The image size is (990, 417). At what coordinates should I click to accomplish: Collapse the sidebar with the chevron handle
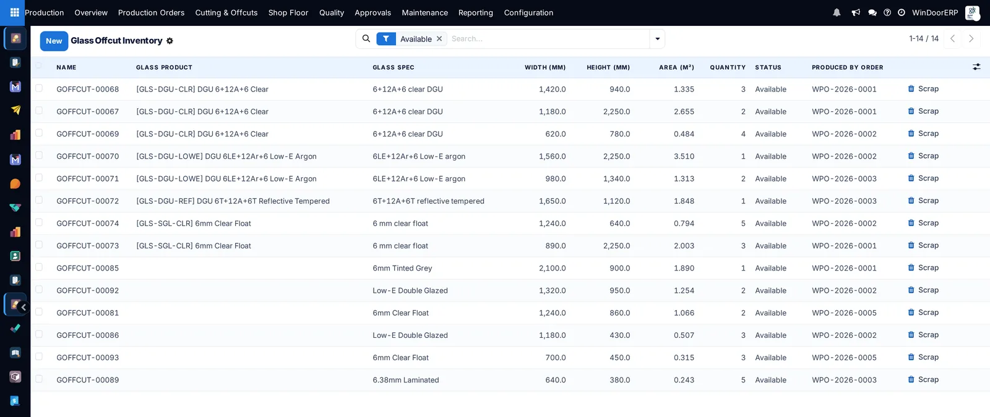coord(24,307)
